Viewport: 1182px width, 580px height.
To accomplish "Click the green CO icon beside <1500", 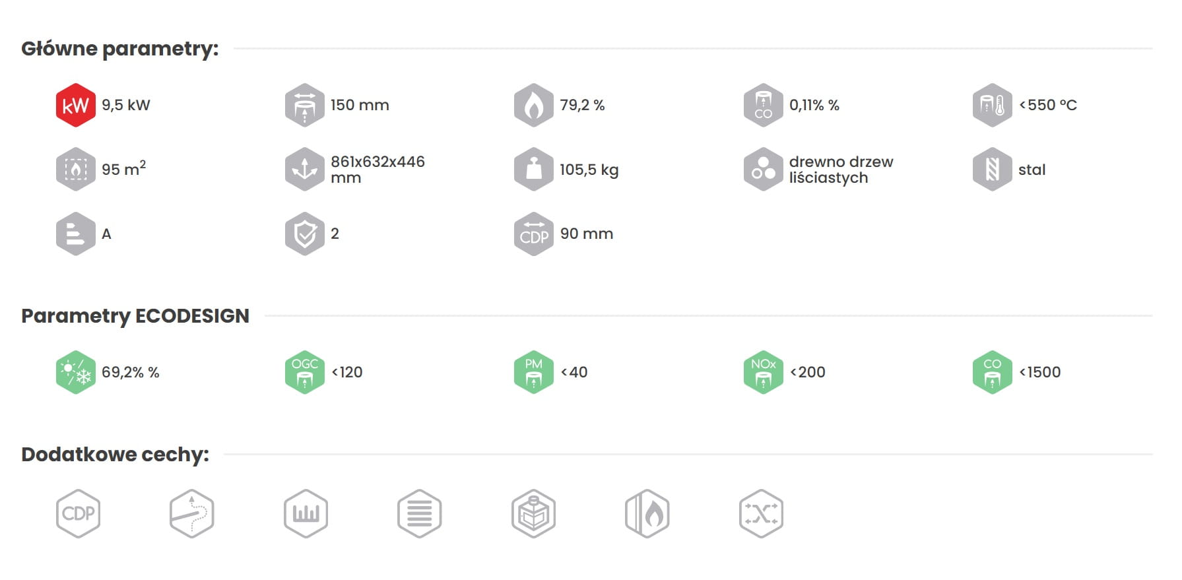I will pyautogui.click(x=993, y=372).
